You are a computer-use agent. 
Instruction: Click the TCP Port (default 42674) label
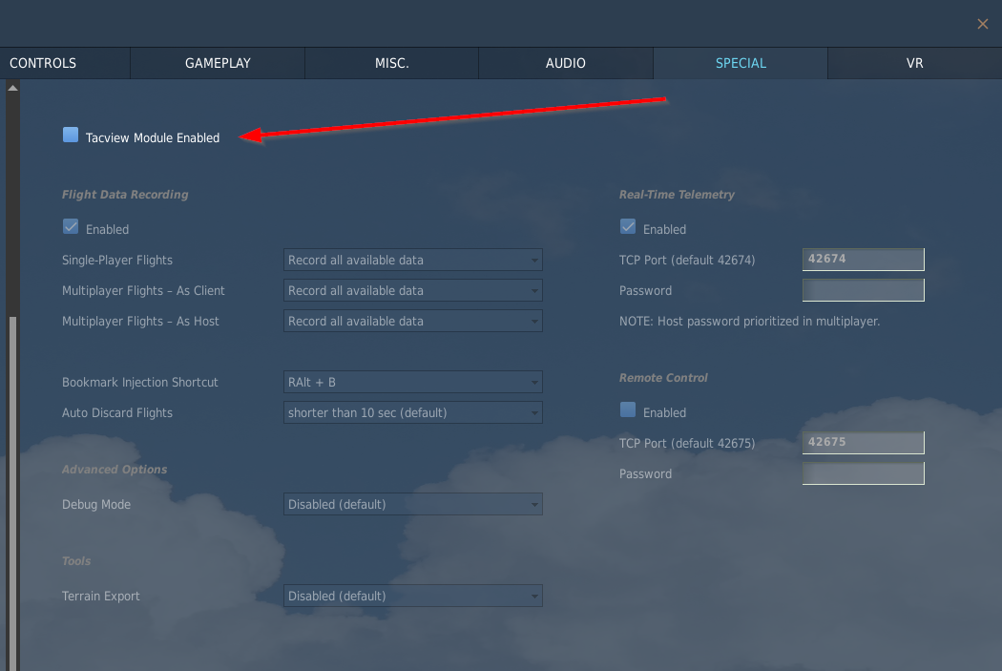click(687, 260)
